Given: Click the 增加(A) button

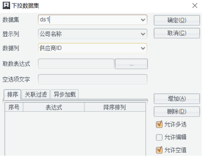Looking at the screenshot, I should point(177,99).
